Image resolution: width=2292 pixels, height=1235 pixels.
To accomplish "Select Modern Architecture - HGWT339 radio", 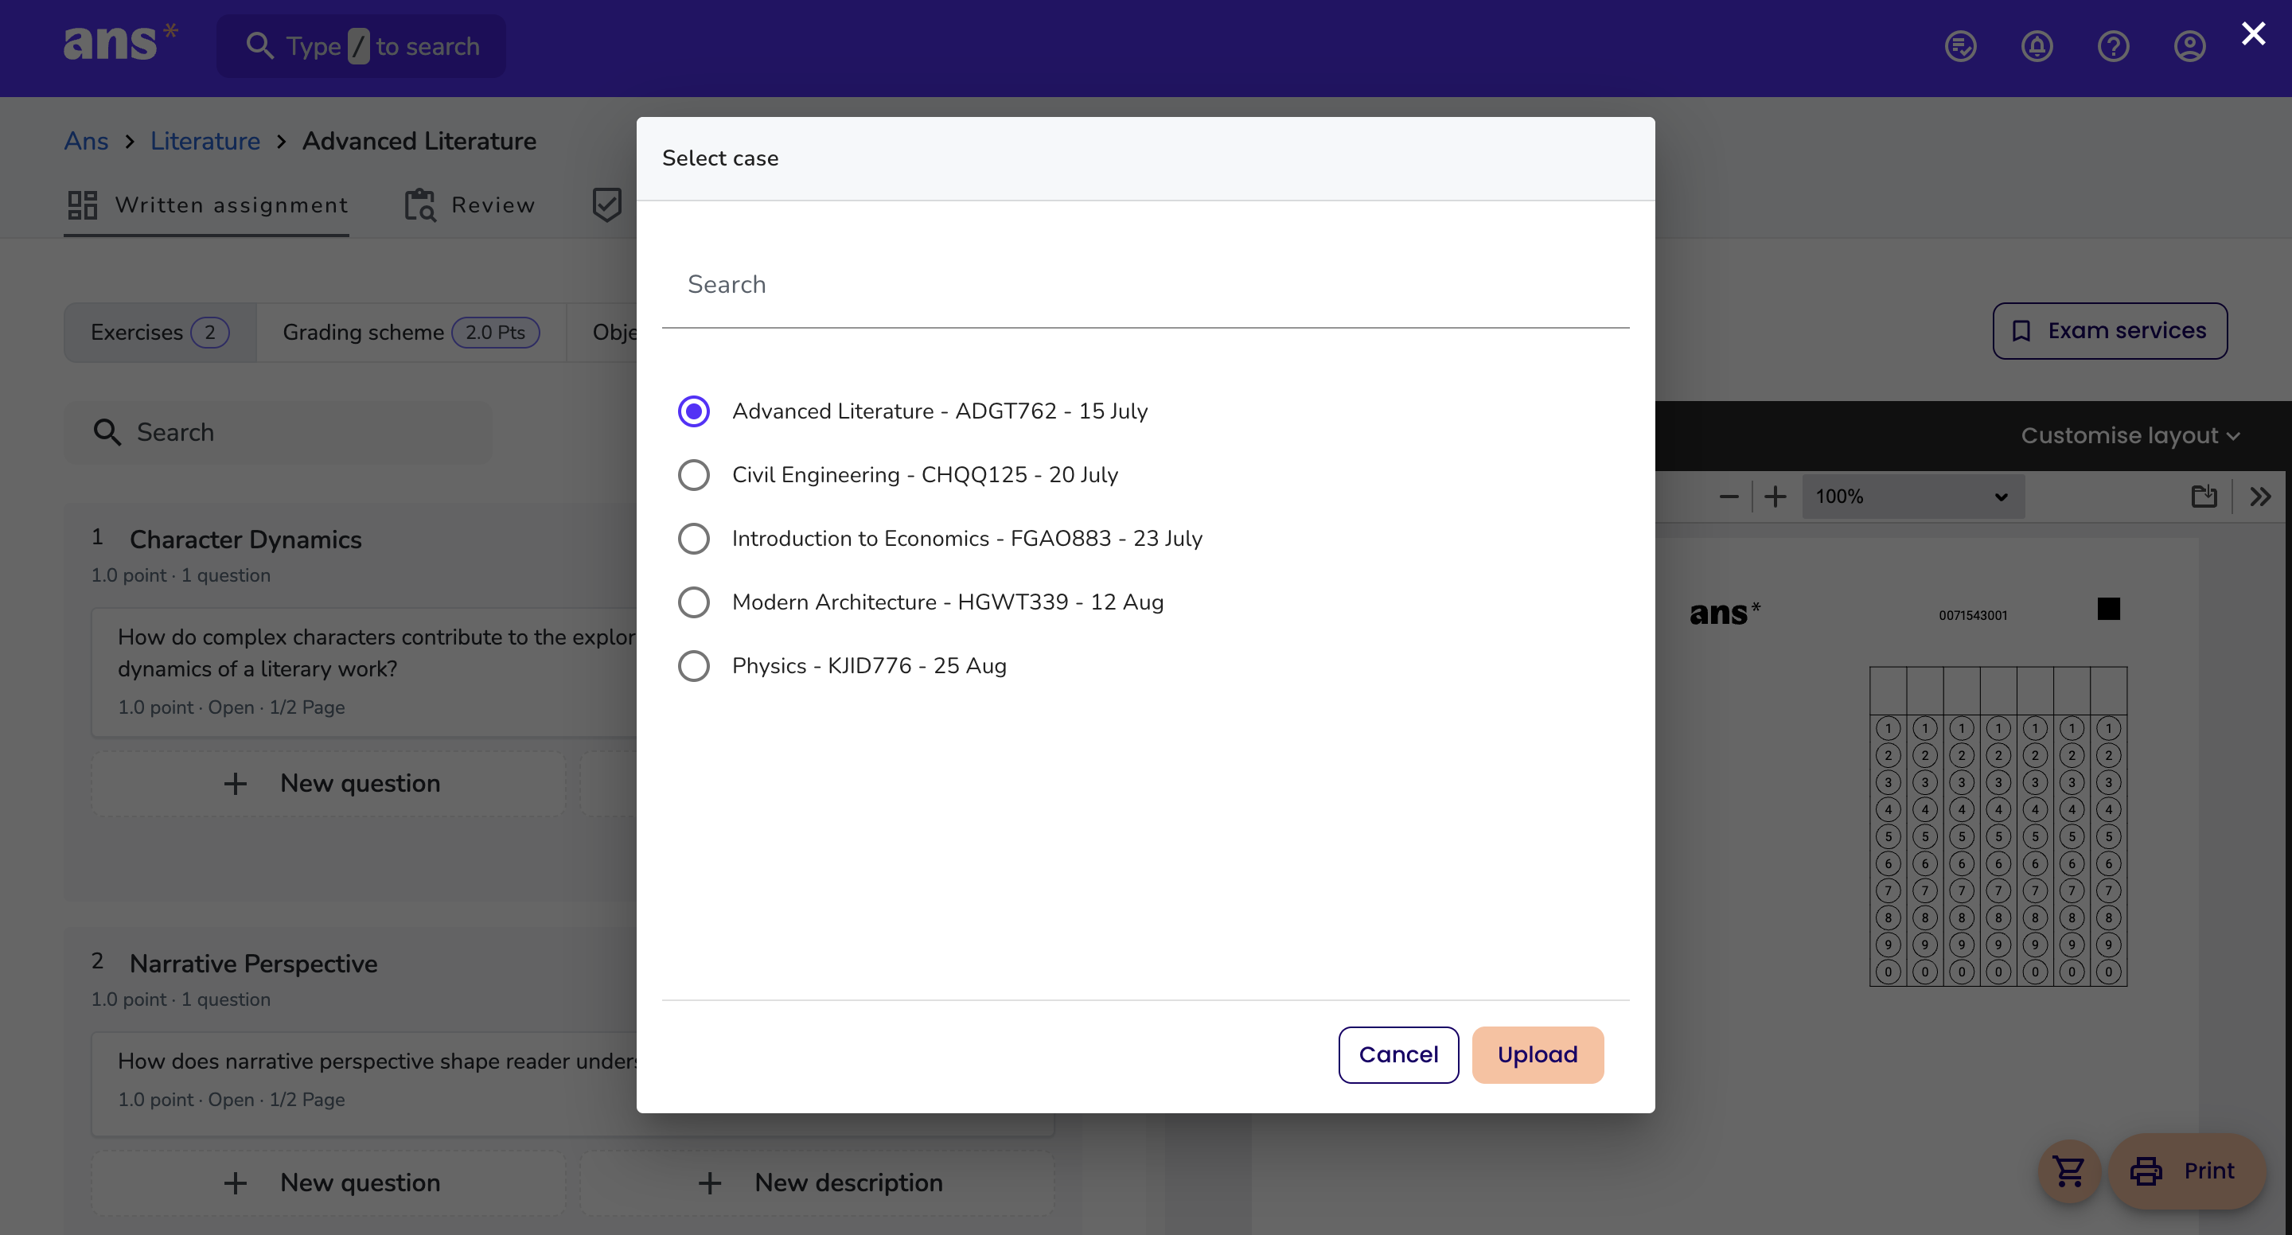I will point(694,602).
